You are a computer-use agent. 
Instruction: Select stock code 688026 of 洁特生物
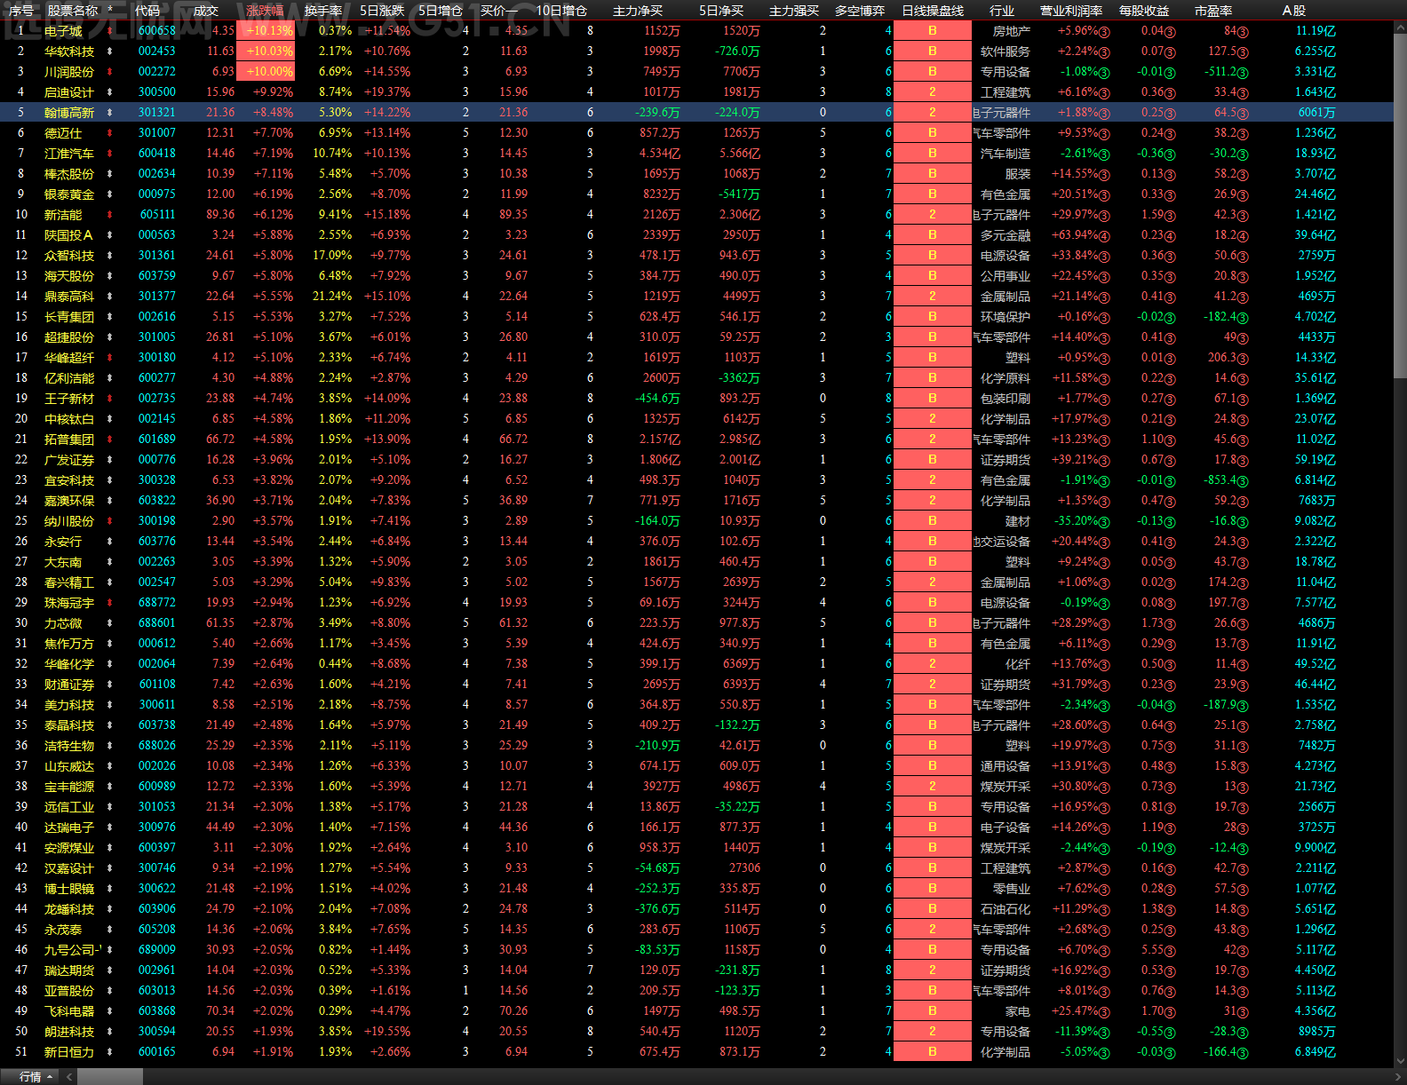tap(157, 746)
